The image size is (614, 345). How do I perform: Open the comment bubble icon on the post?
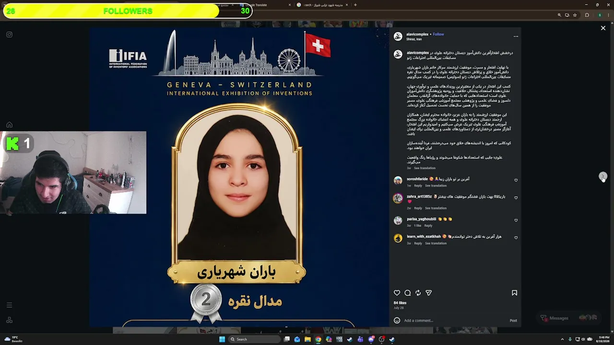coord(407,293)
